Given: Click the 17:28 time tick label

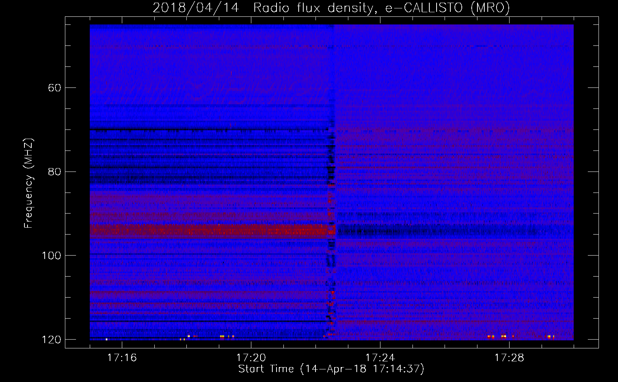Looking at the screenshot, I should tap(509, 358).
